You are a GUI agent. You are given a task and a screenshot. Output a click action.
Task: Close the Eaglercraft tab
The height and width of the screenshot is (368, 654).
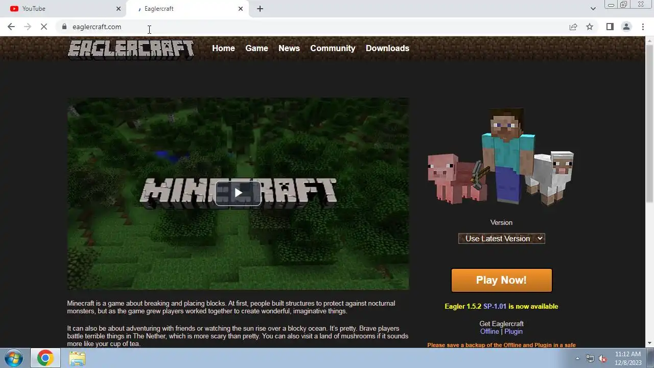[x=241, y=9]
